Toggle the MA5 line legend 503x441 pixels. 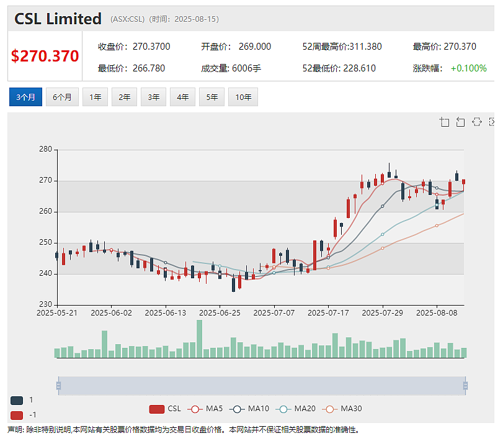point(205,409)
